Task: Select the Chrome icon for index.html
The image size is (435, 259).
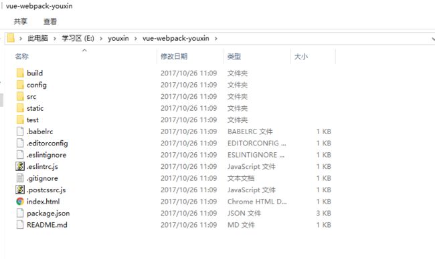Action: point(20,202)
